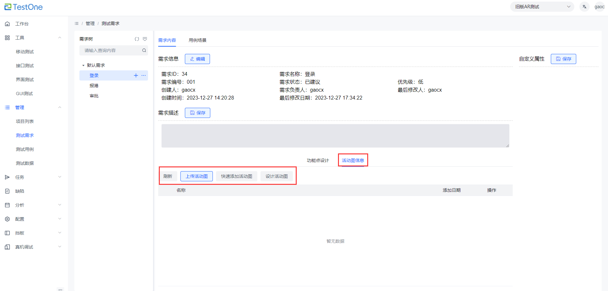Click the 上传活动图 button
The height and width of the screenshot is (291, 608).
coord(196,176)
